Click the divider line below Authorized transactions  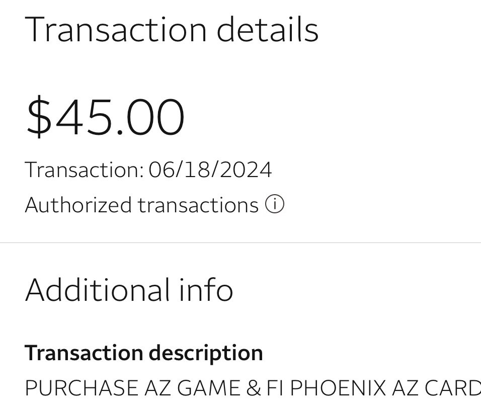pyautogui.click(x=240, y=242)
